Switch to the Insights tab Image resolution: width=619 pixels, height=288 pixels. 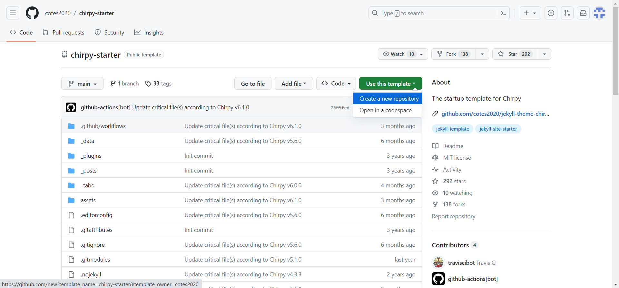point(149,33)
